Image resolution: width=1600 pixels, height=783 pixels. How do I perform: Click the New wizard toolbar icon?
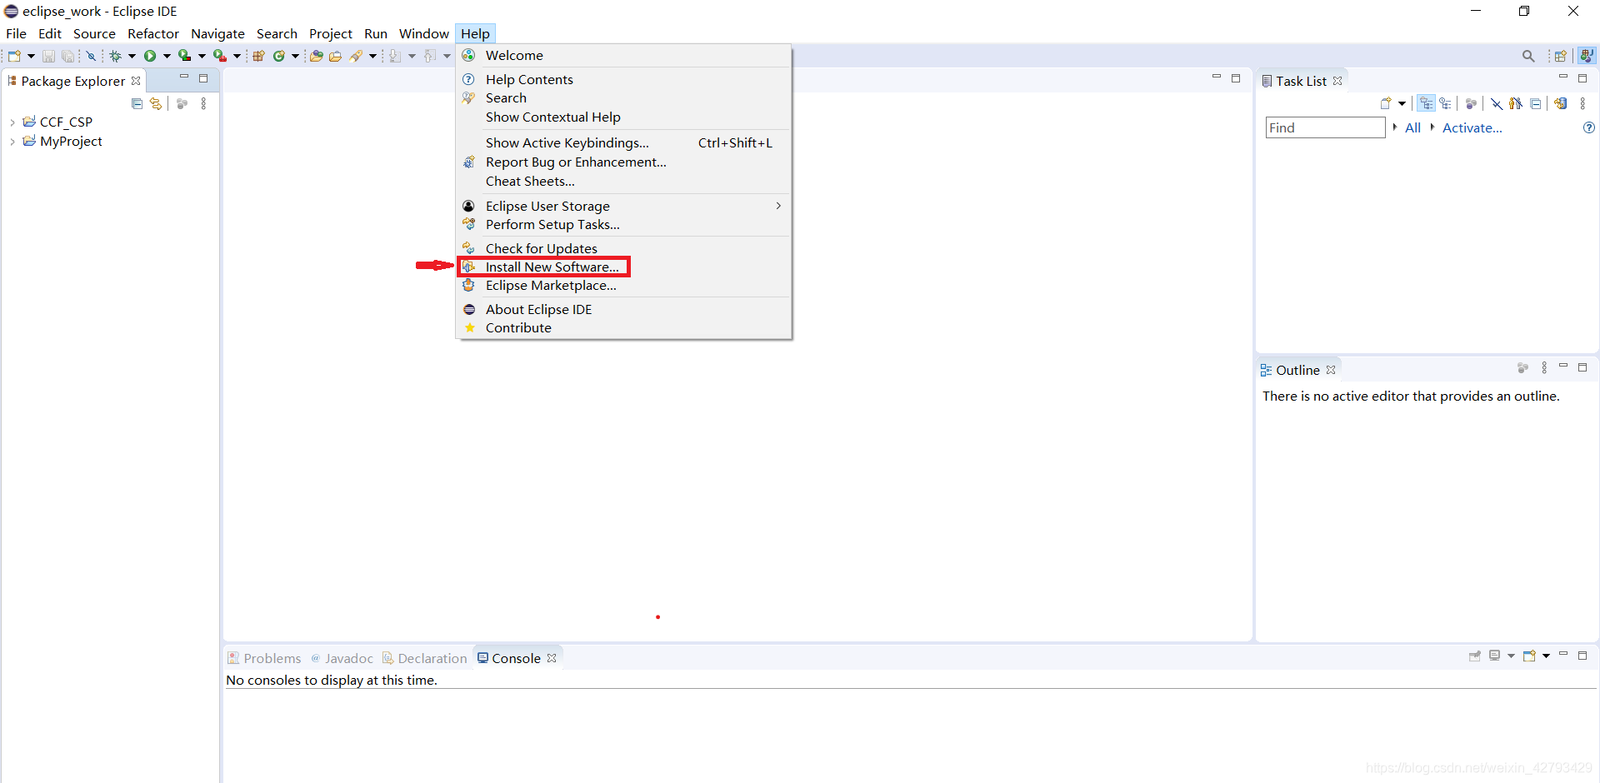tap(14, 56)
